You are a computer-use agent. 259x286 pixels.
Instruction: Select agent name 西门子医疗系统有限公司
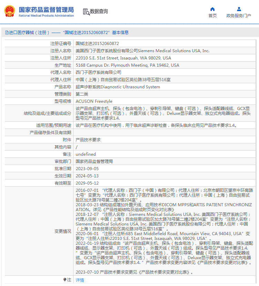pyautogui.click(x=99, y=73)
